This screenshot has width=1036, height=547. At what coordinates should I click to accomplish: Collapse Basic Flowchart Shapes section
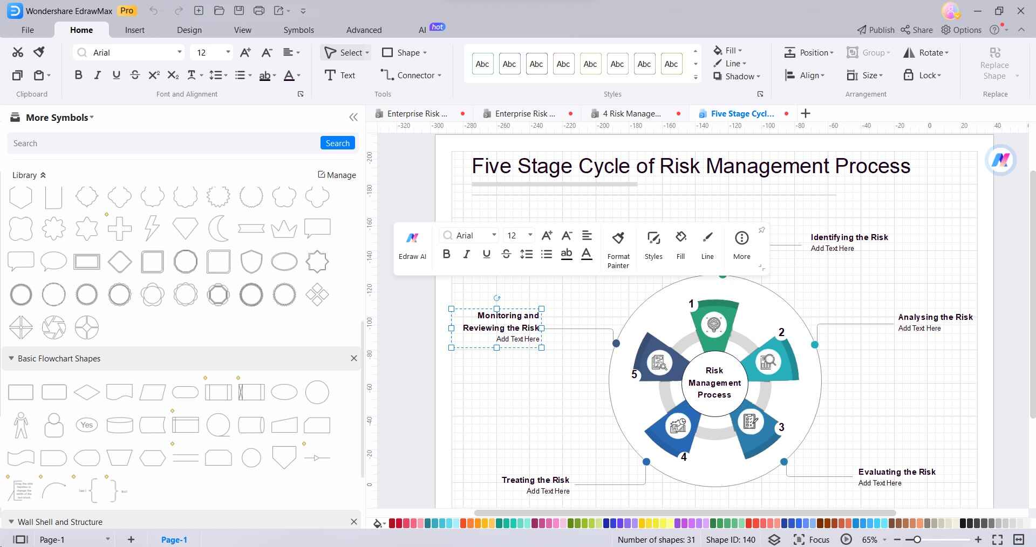point(11,358)
